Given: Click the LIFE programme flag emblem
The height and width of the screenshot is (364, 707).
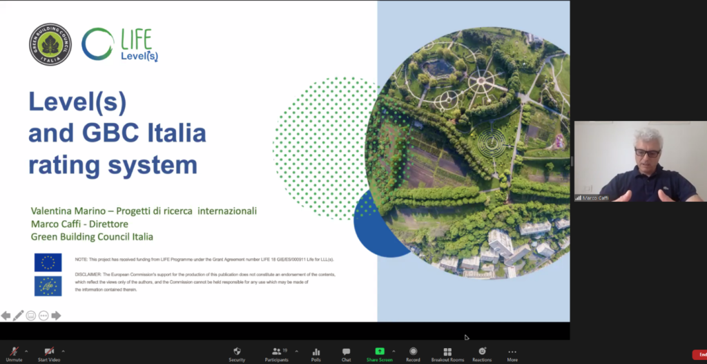Looking at the screenshot, I should 48,286.
